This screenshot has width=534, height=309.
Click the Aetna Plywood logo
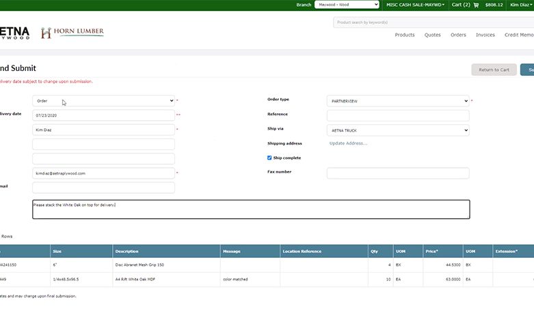point(14,33)
